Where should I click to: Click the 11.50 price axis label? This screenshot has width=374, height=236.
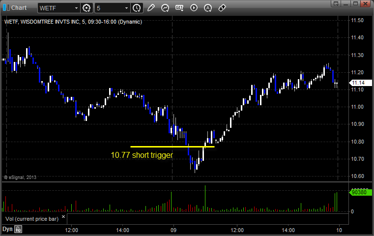click(x=357, y=20)
